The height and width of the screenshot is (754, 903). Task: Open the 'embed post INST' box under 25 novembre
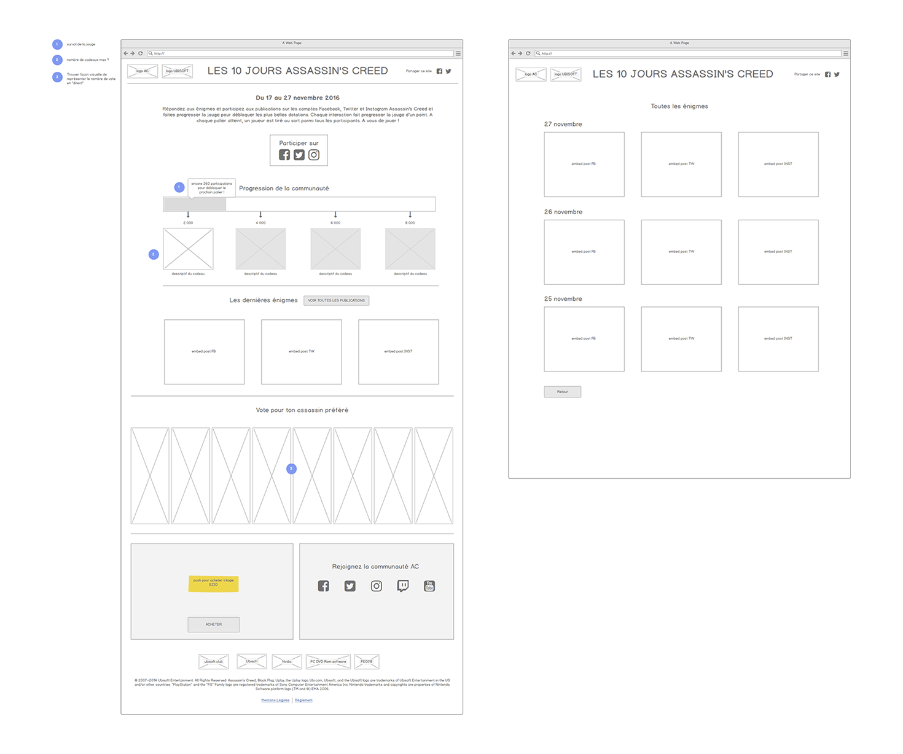pyautogui.click(x=778, y=340)
